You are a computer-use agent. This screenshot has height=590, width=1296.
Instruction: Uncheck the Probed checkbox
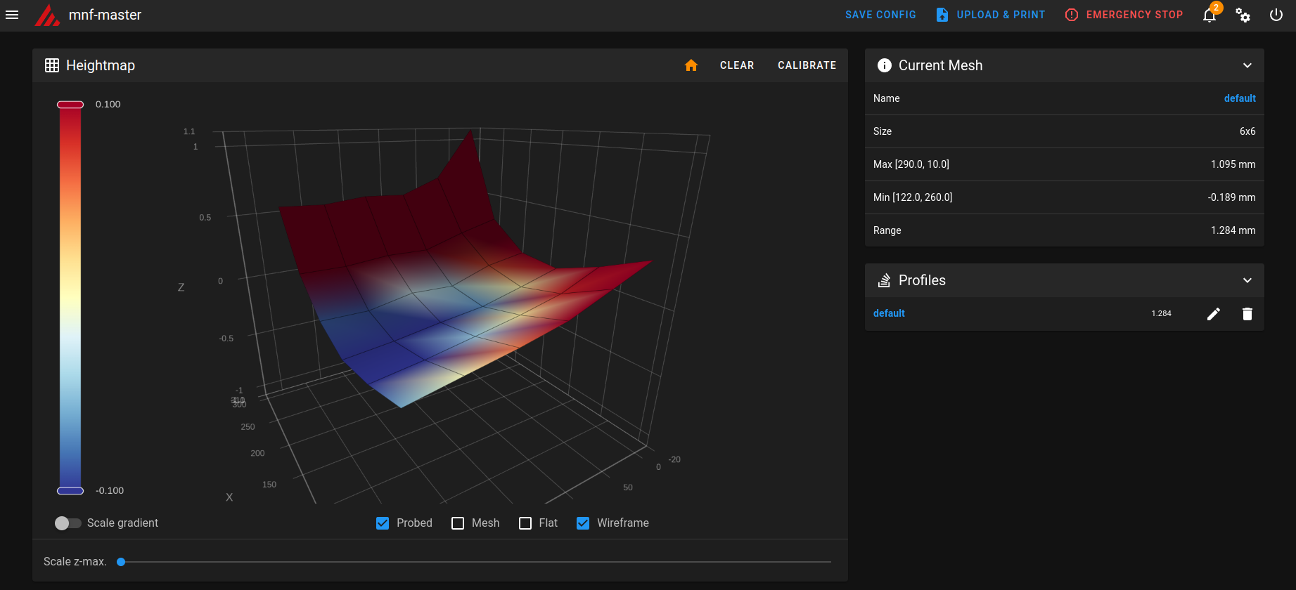(x=383, y=523)
